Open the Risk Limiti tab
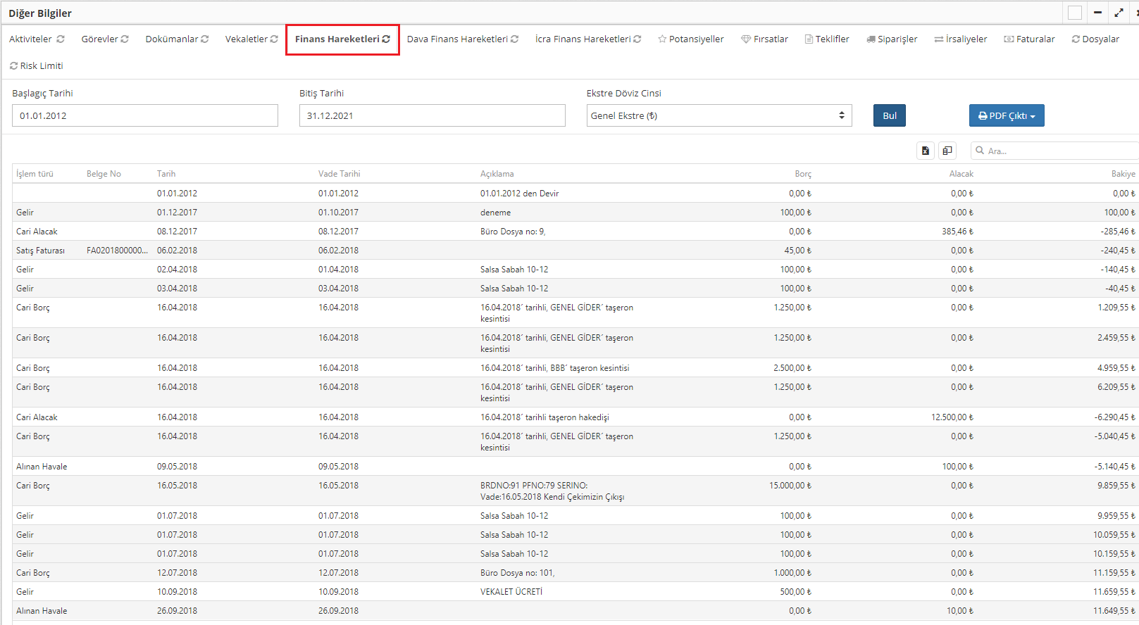 point(37,66)
